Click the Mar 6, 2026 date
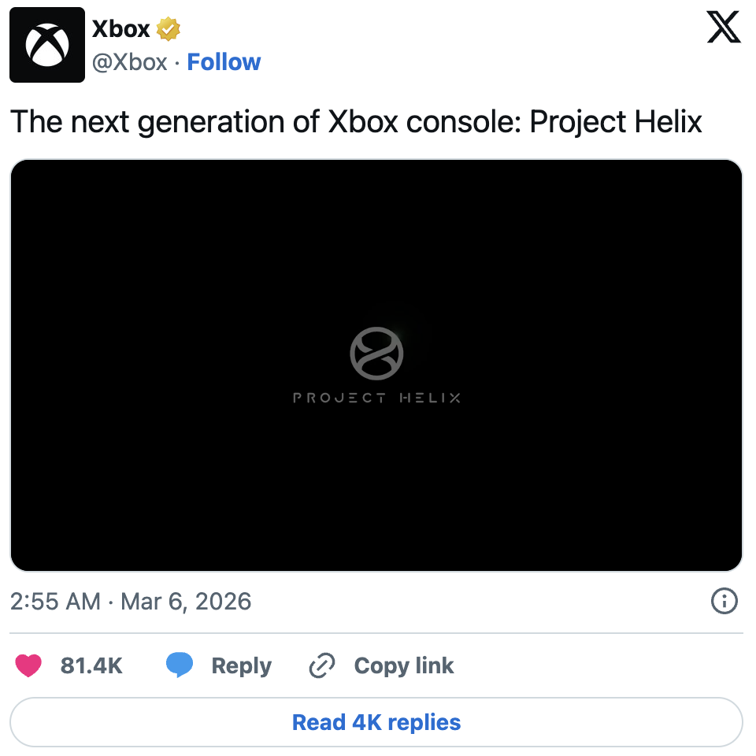 point(184,602)
